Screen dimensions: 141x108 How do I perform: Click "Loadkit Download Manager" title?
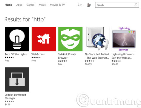[15, 96]
